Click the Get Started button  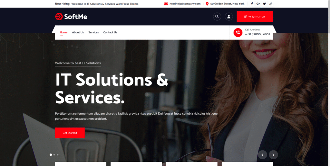[x=70, y=133]
